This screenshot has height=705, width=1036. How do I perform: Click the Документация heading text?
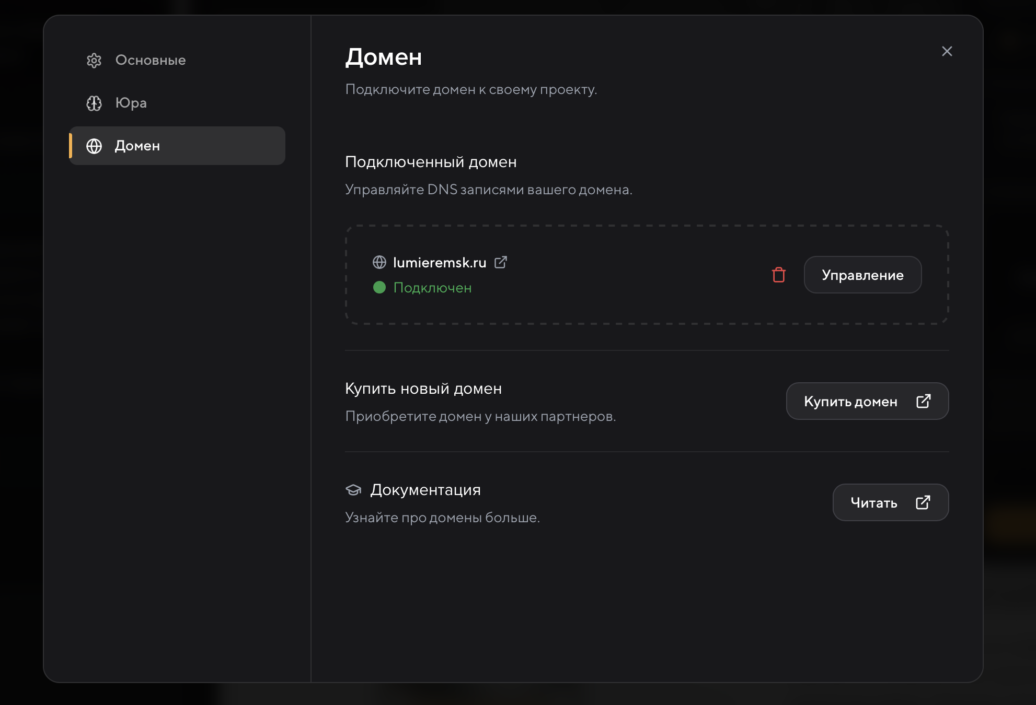coord(425,490)
